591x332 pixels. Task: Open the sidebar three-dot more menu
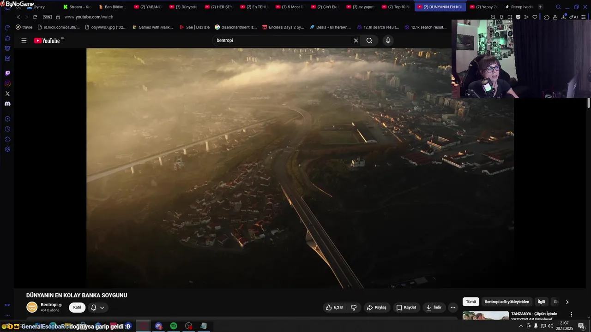(x=7, y=315)
